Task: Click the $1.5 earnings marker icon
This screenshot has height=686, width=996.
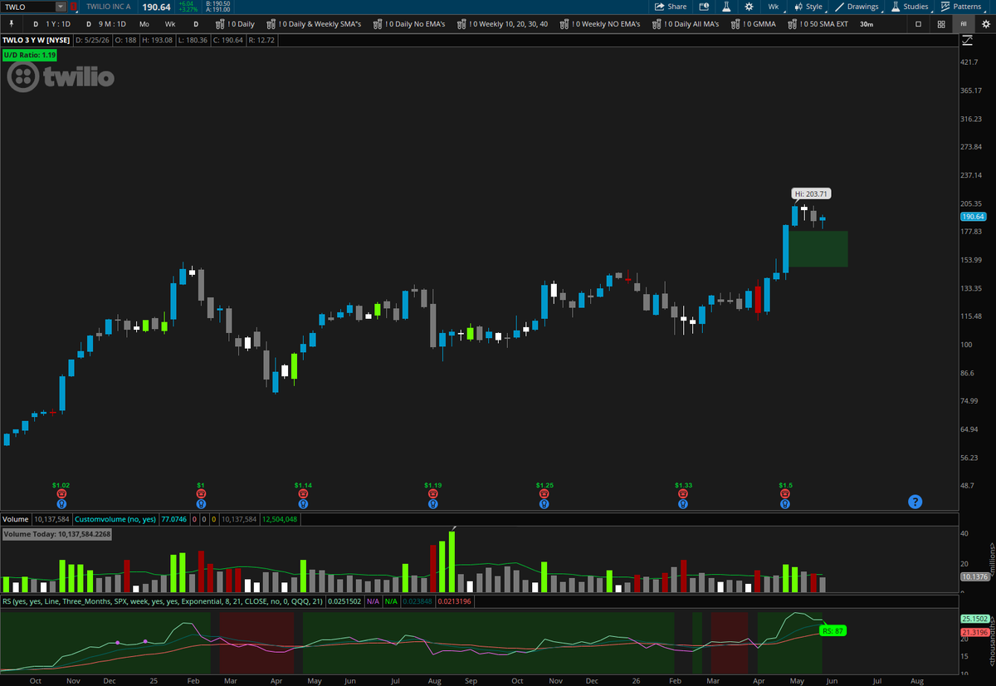Action: pyautogui.click(x=785, y=493)
